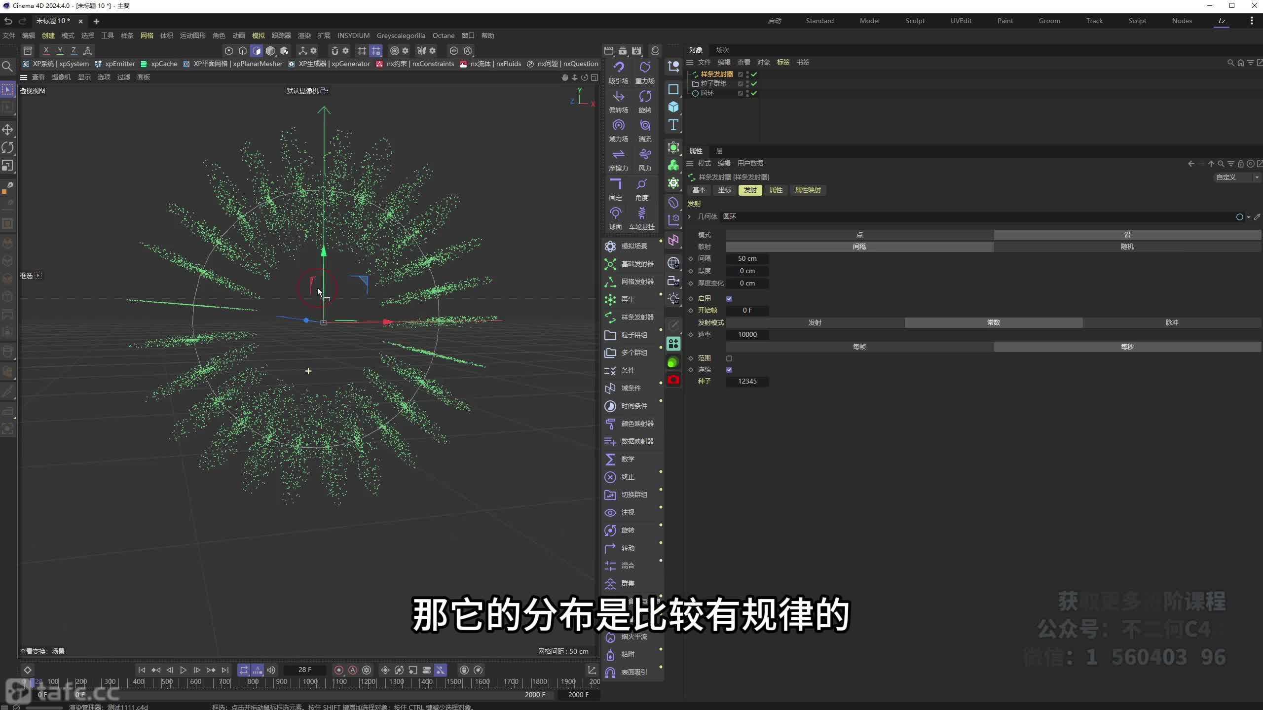The height and width of the screenshot is (710, 1263).
Task: Add a 粒子群组 particle group
Action: (x=627, y=335)
